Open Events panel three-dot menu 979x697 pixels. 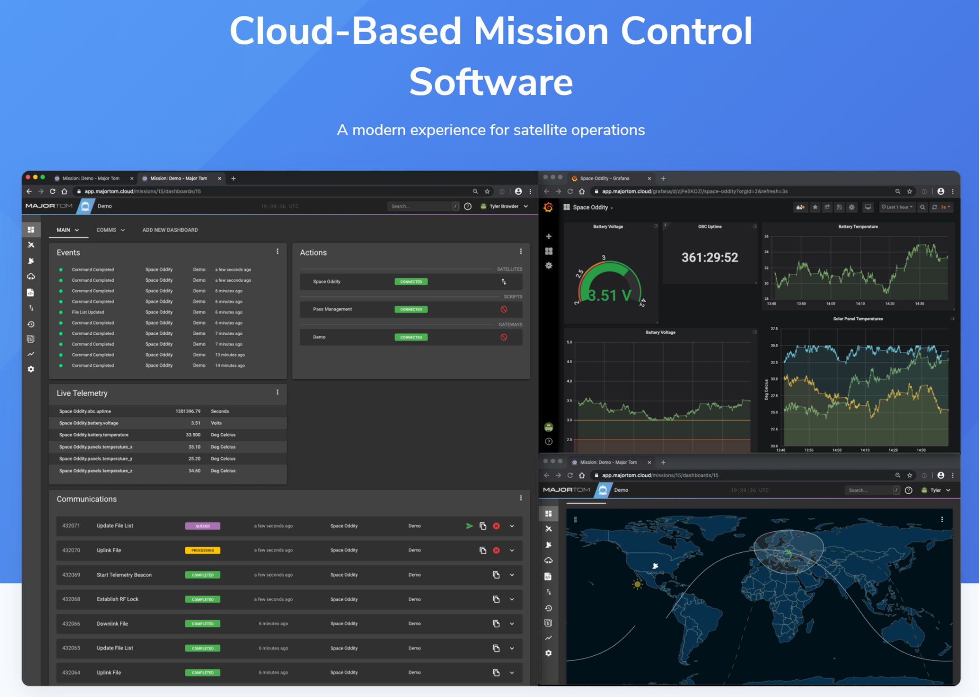[x=277, y=252]
